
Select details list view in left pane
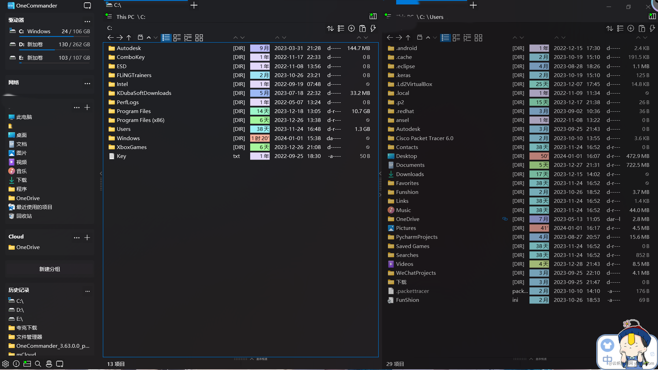point(166,38)
